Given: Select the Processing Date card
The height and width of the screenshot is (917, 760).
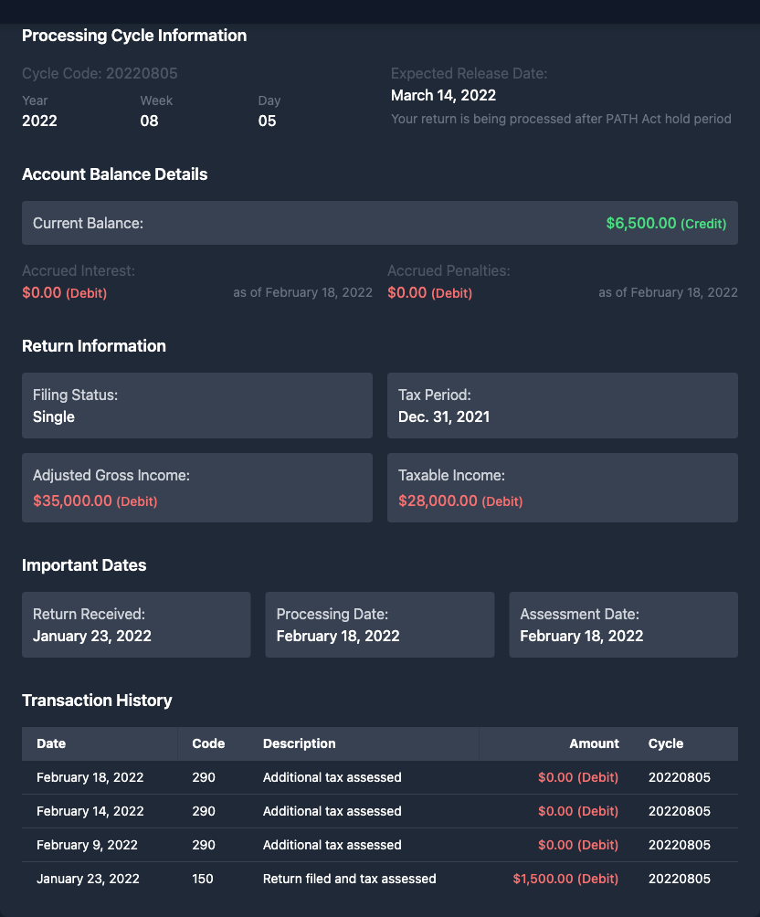Looking at the screenshot, I should [379, 625].
